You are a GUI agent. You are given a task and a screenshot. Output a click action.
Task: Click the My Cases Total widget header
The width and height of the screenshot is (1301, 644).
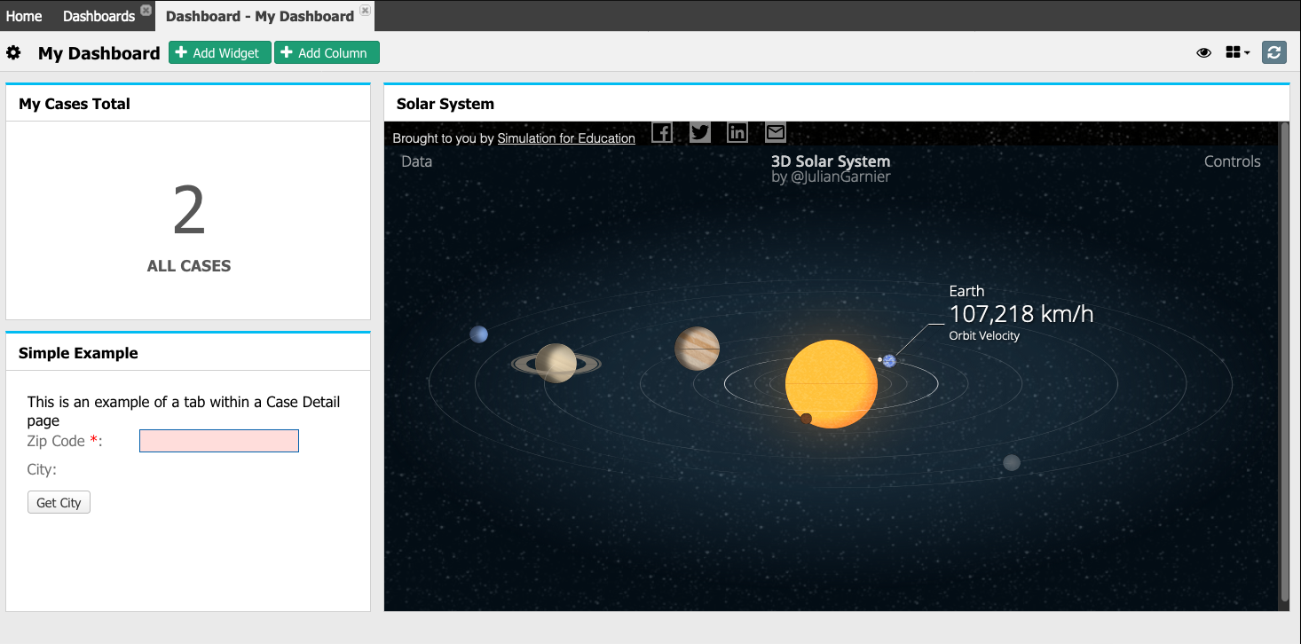coord(188,104)
